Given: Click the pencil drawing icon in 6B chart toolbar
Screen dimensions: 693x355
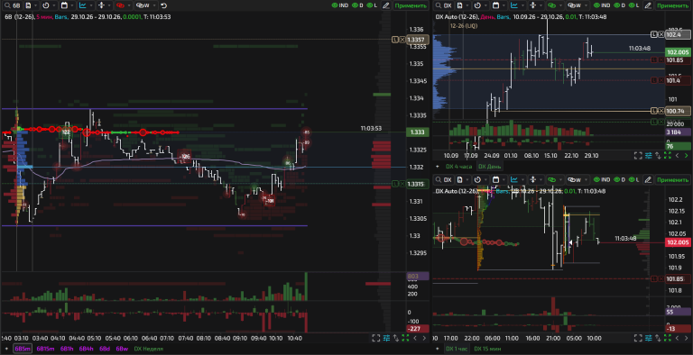Looking at the screenshot, I should point(385,5).
